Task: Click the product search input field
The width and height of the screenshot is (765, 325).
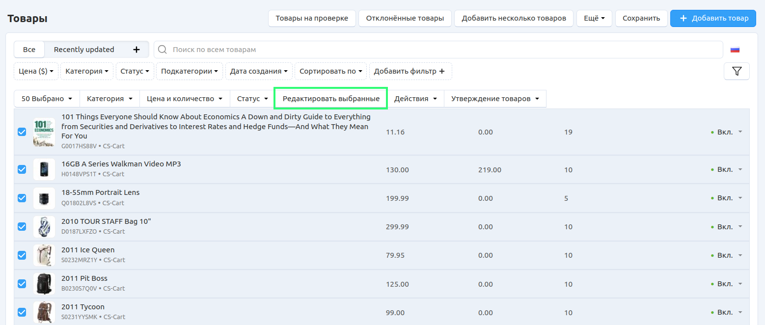Action: point(442,50)
